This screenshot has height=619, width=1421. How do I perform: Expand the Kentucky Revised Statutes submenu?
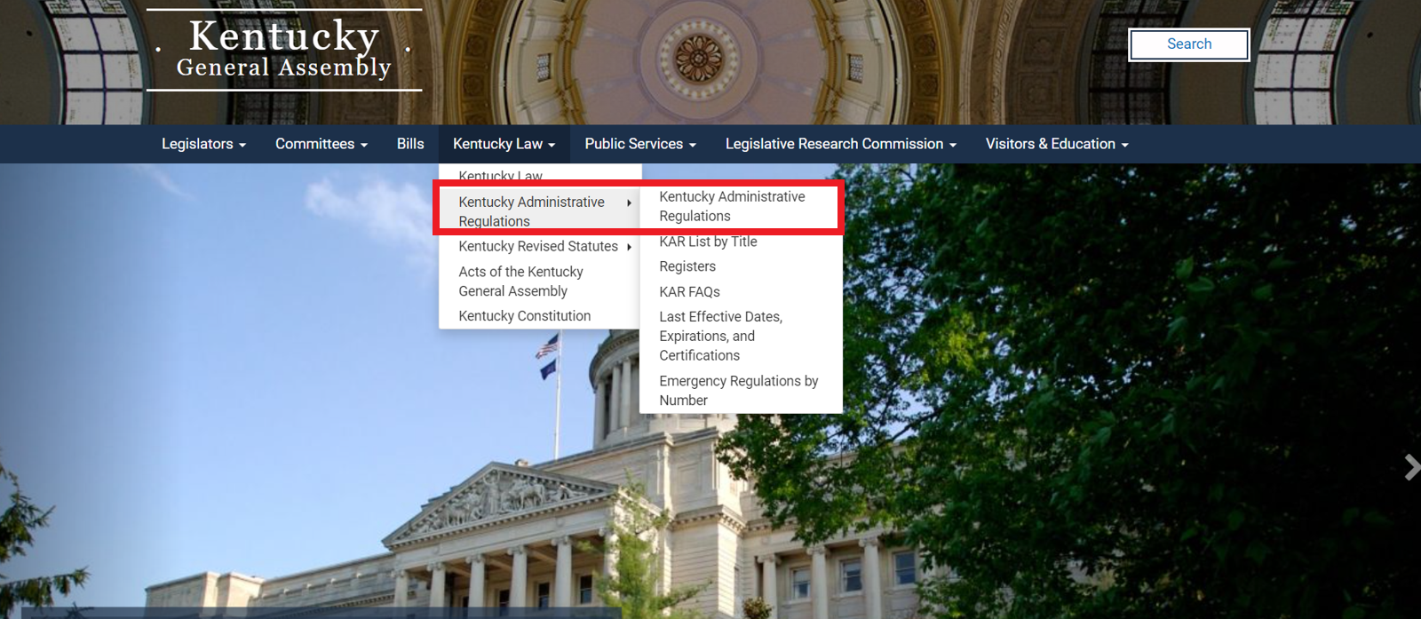538,246
